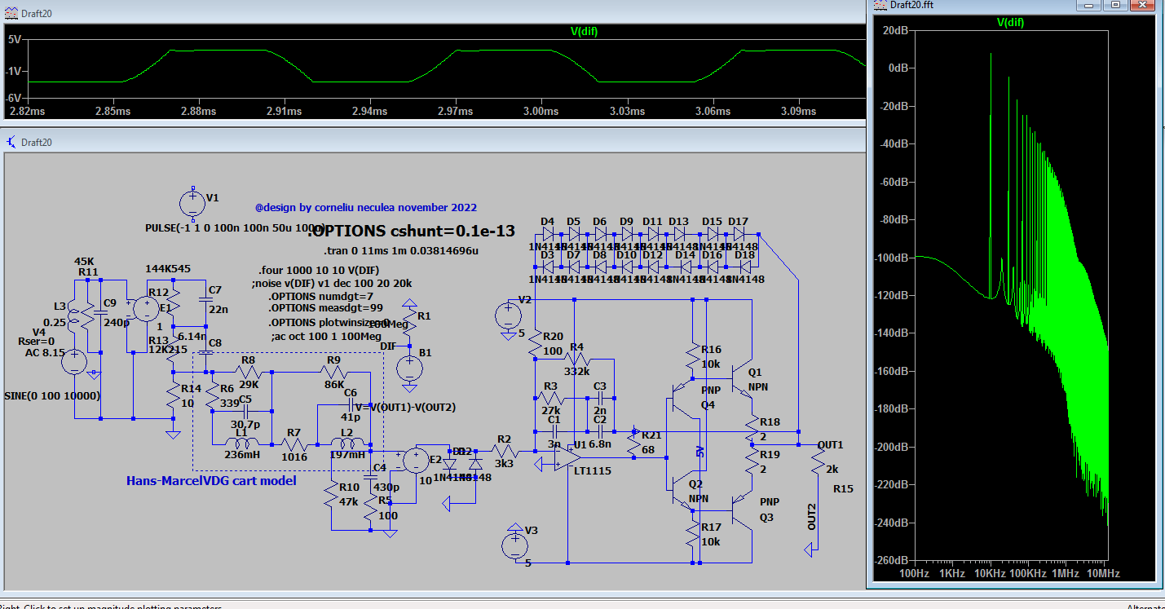This screenshot has width=1165, height=609.
Task: Select the 'Hans-MarcelVDG cart model' label
Action: coord(211,481)
